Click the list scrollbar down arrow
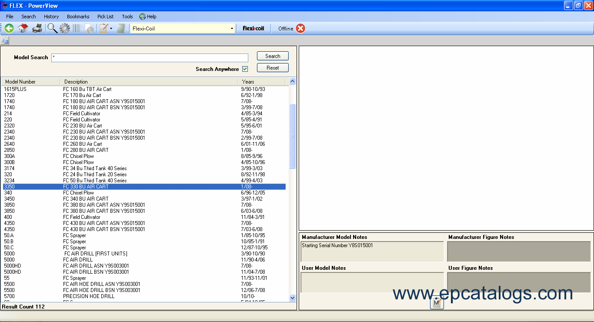Viewport: 594px width, 322px height. pos(292,298)
